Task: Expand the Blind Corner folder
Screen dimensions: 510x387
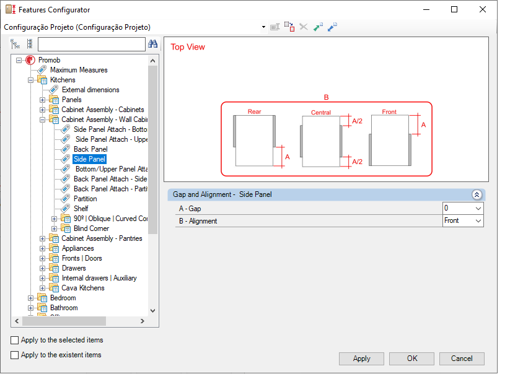Action: click(55, 228)
